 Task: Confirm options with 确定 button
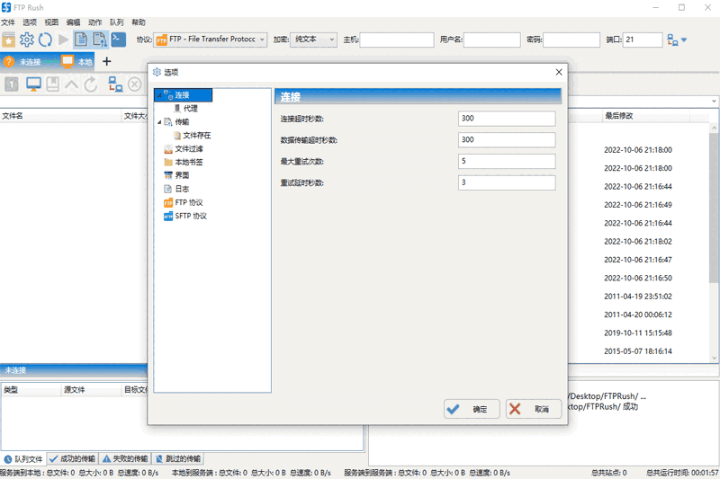(x=472, y=409)
